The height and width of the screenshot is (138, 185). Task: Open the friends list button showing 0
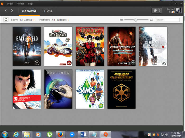[157, 11]
